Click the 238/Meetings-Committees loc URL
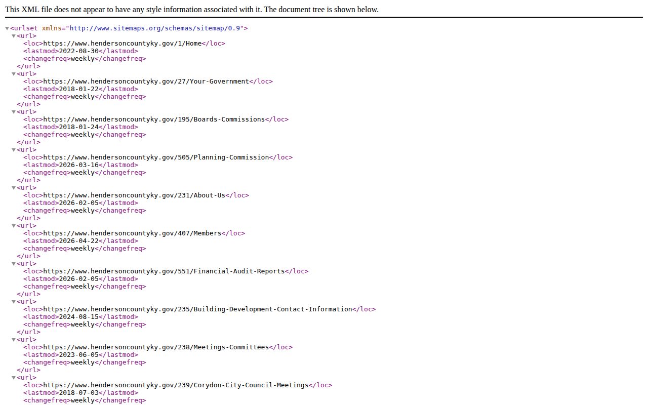 pos(156,347)
